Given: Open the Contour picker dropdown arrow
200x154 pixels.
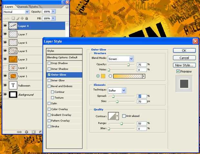Looking at the screenshot, I should pyautogui.click(x=117, y=116).
